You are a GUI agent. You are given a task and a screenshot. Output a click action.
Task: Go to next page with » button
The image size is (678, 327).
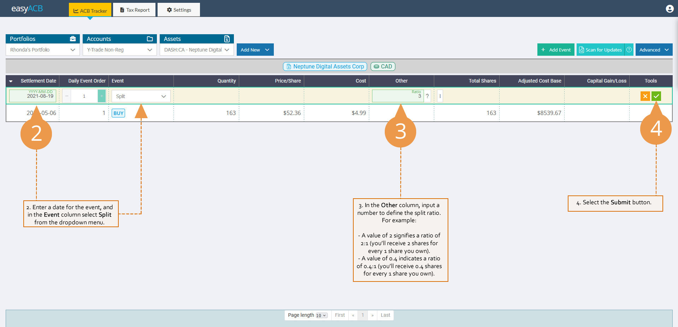coord(372,315)
